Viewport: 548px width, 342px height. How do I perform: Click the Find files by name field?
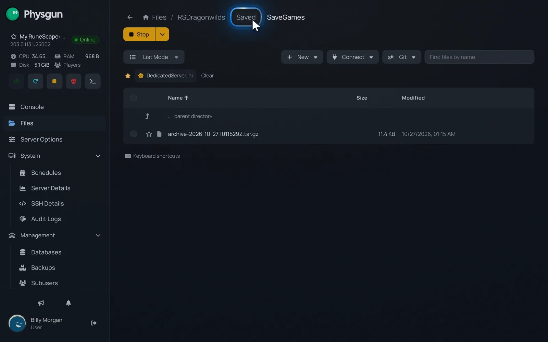point(479,57)
